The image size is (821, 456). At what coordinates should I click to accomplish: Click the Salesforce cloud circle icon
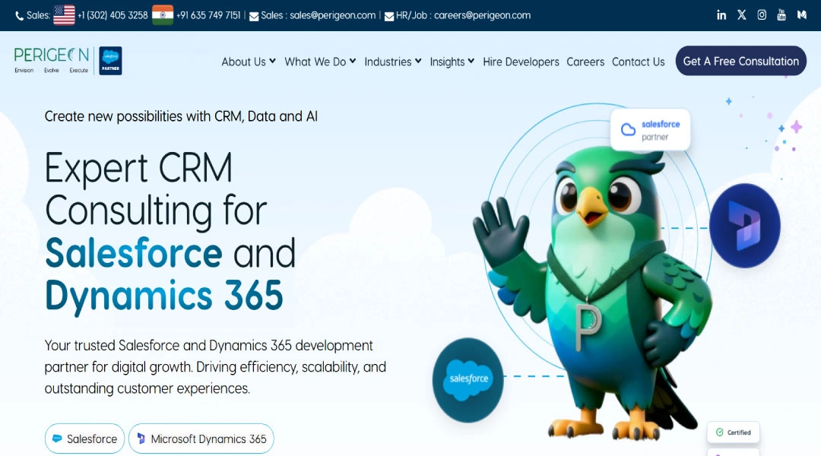pos(468,379)
